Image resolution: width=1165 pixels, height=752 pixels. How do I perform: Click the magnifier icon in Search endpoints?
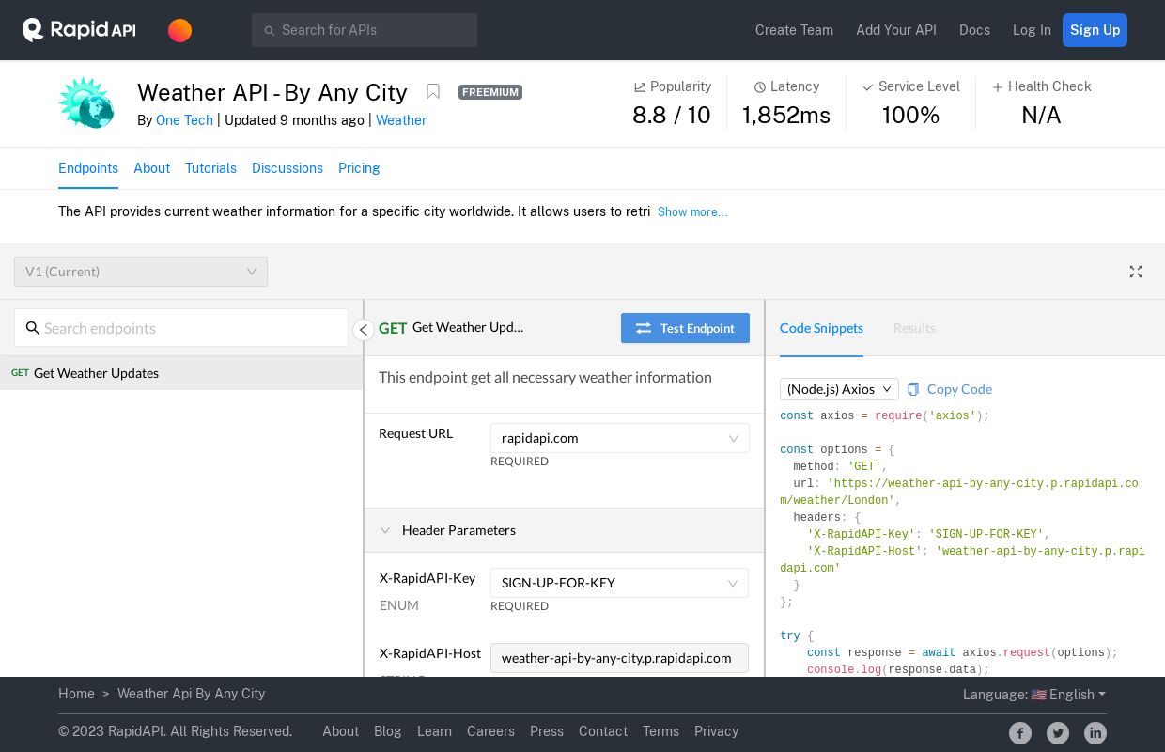(33, 328)
